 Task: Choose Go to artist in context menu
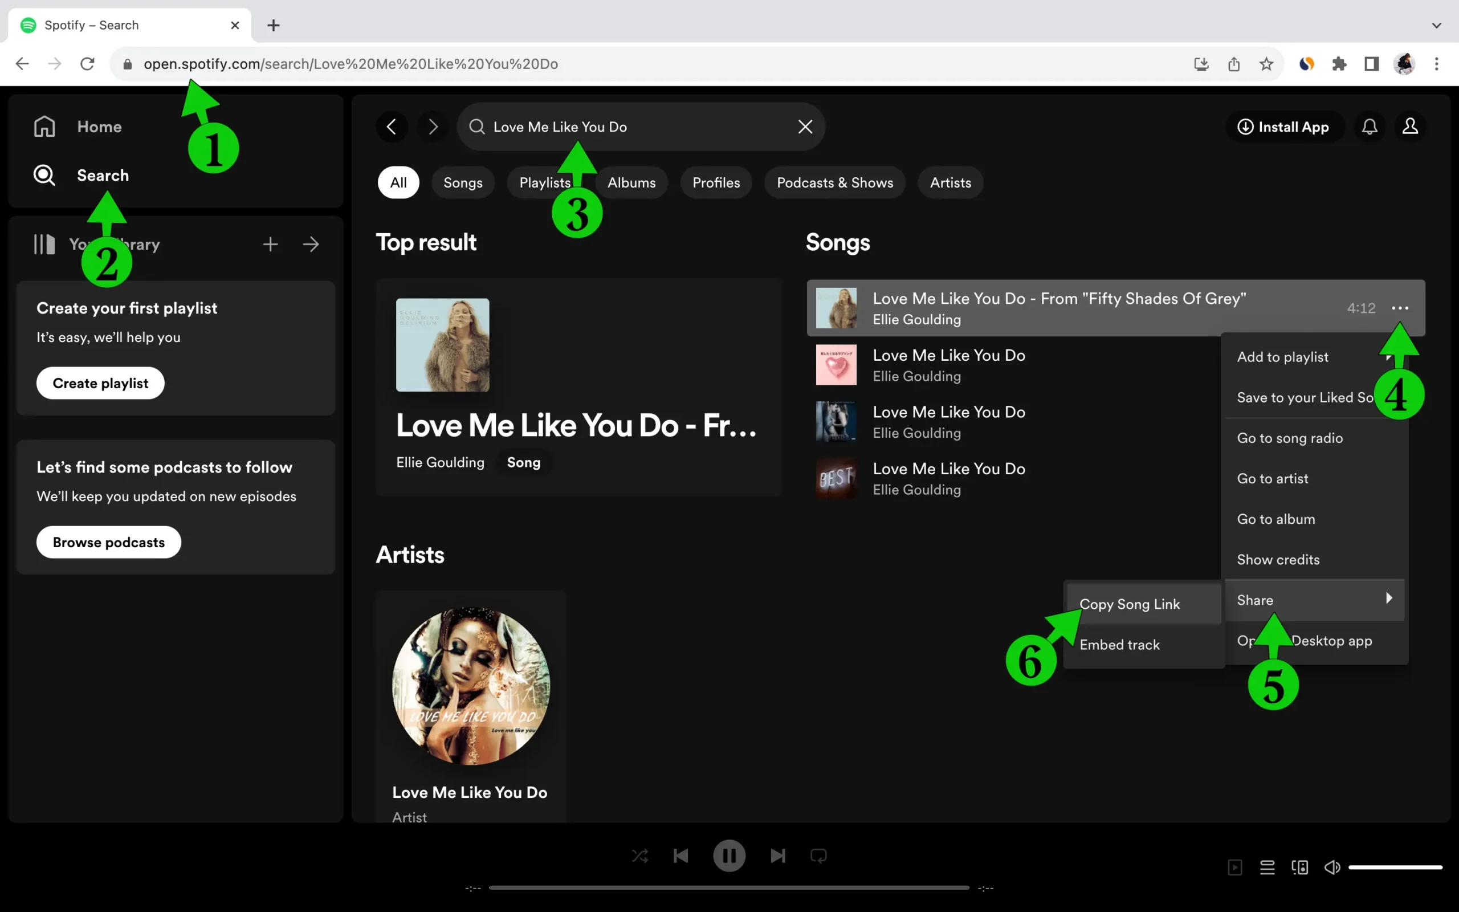click(x=1314, y=478)
